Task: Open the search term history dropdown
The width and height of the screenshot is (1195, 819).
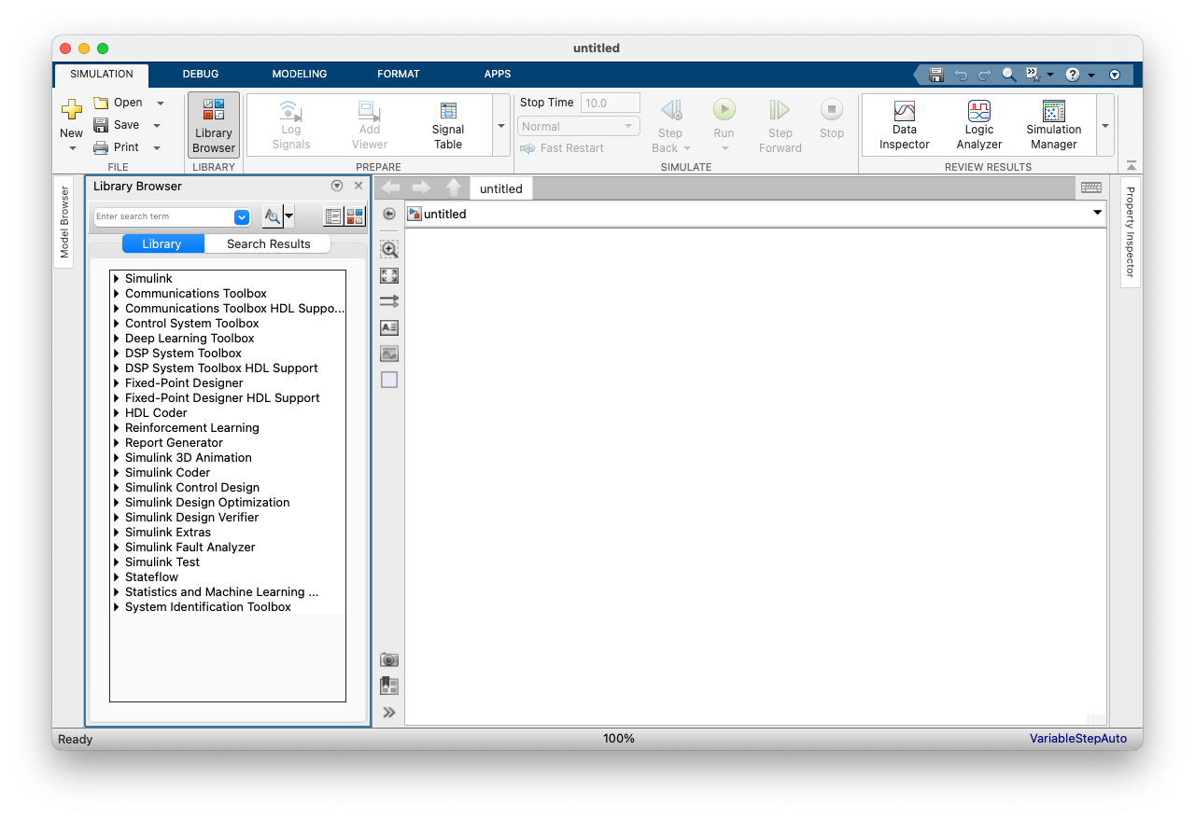Action: click(242, 216)
